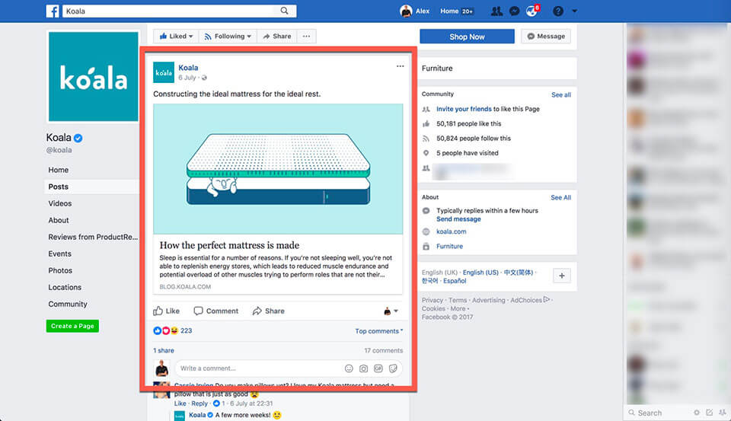731x421 pixels.
Task: Open chat settings gear icon
Action: pos(697,413)
